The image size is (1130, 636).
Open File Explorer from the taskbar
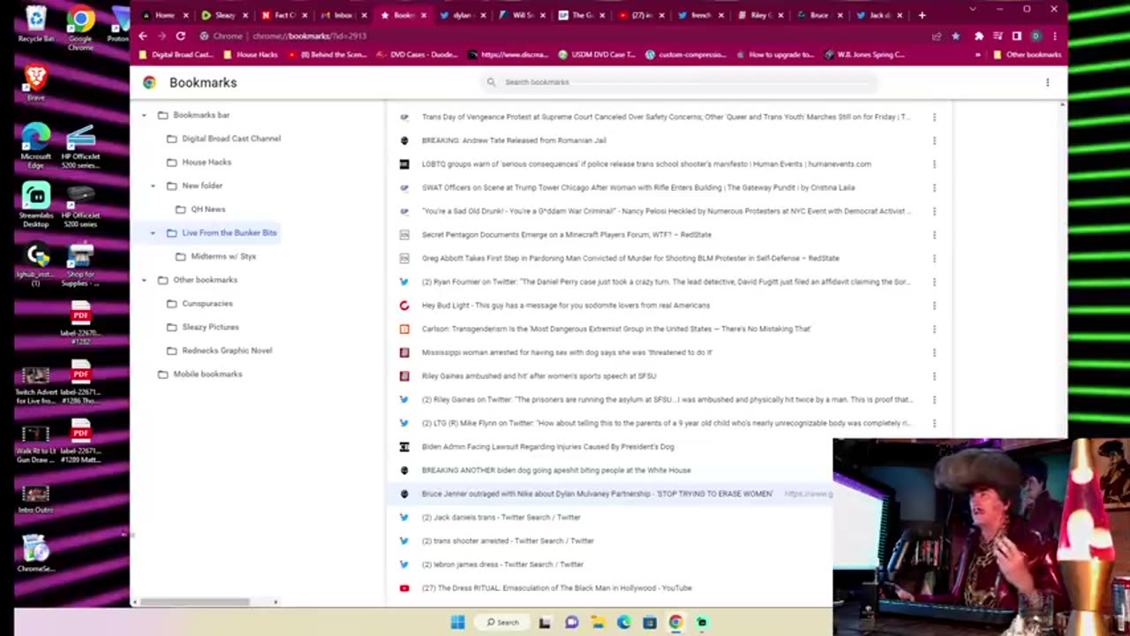(x=598, y=623)
